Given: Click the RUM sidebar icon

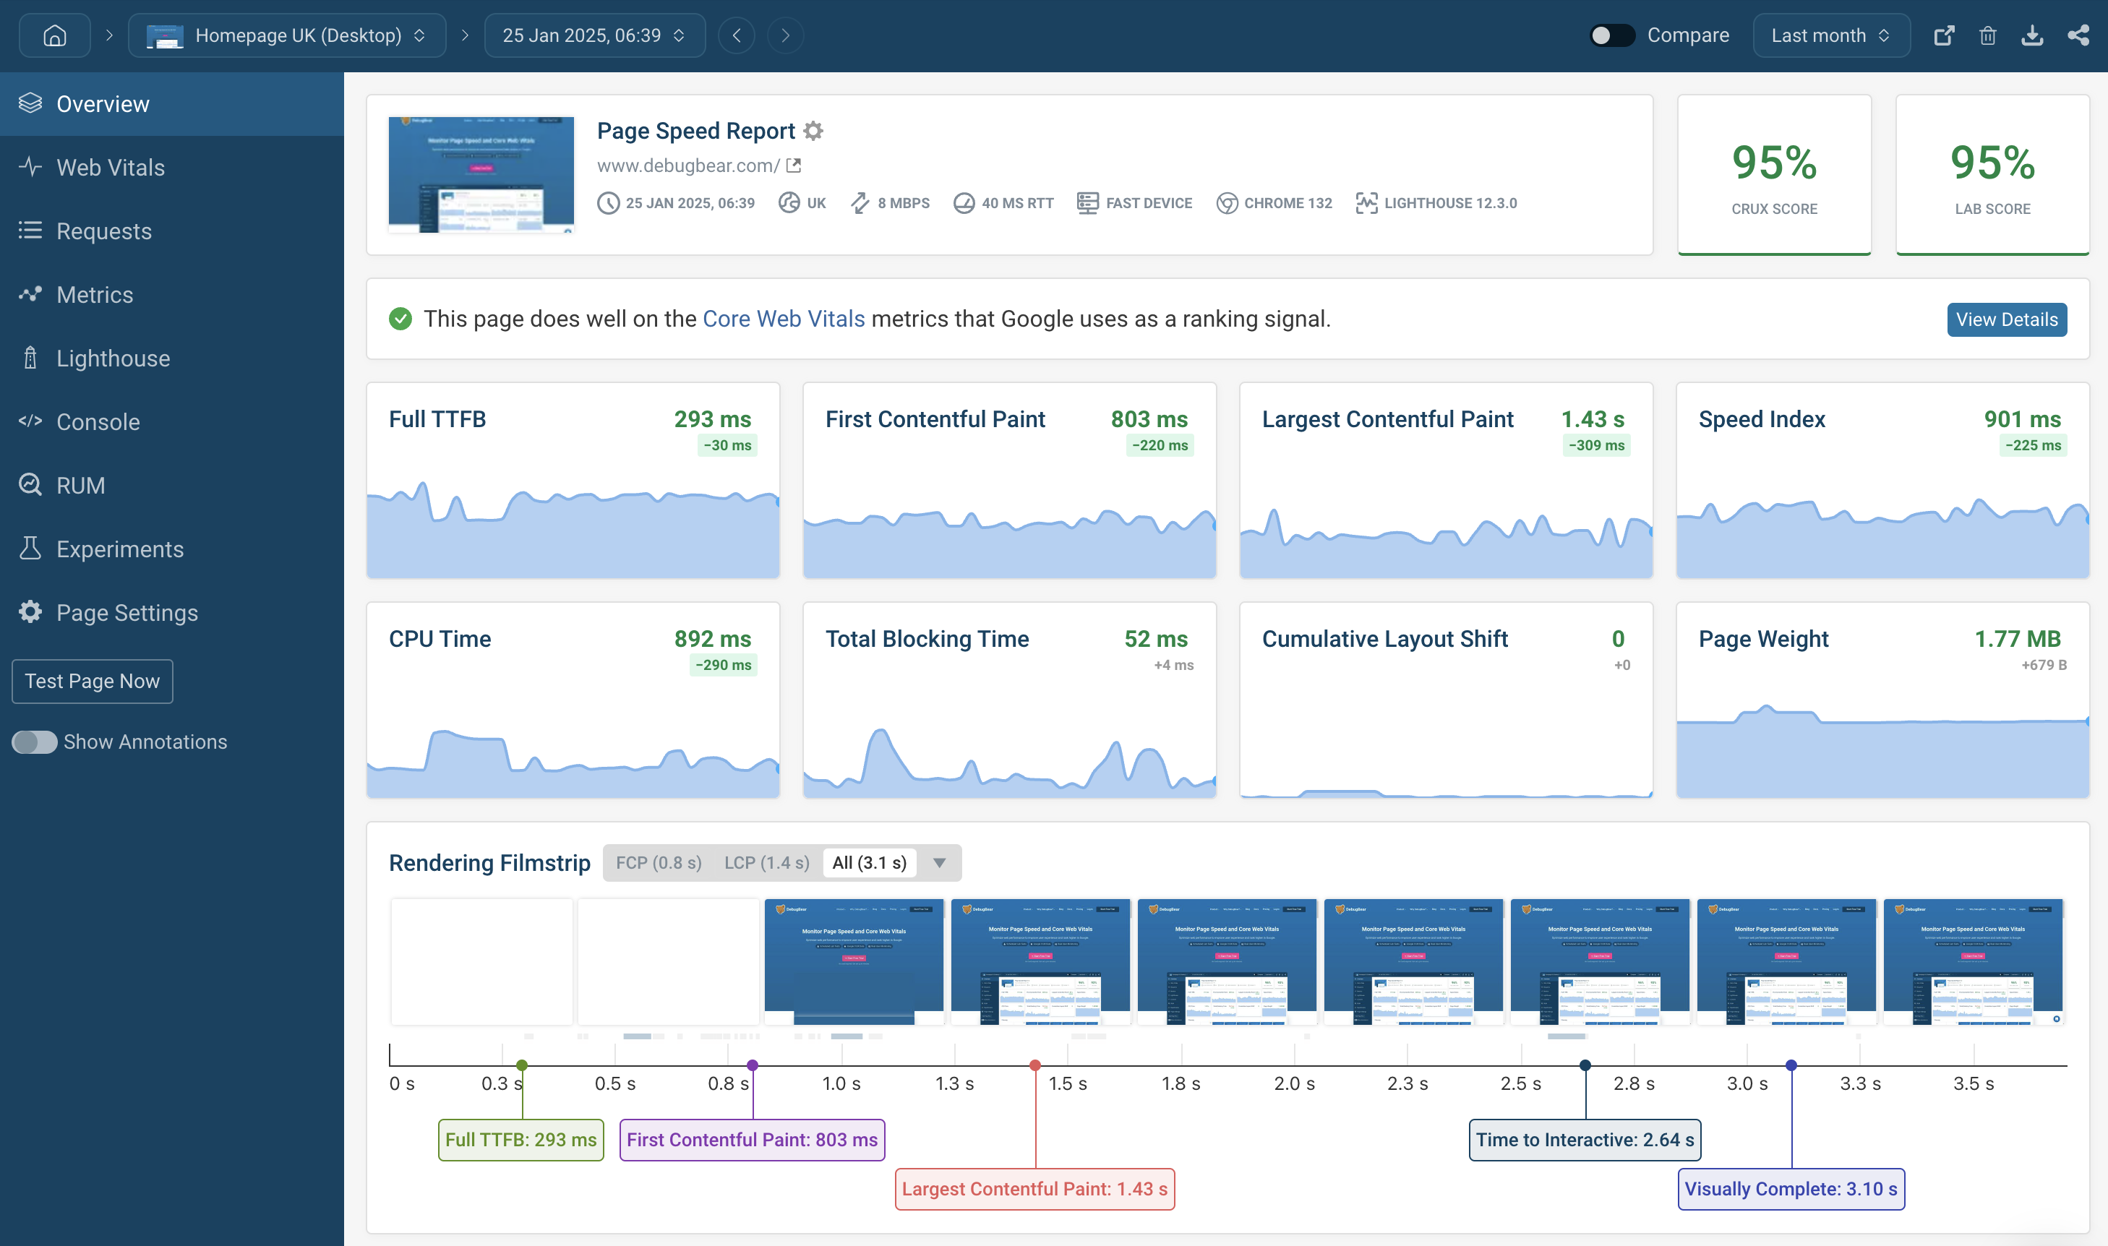Looking at the screenshot, I should (x=31, y=484).
